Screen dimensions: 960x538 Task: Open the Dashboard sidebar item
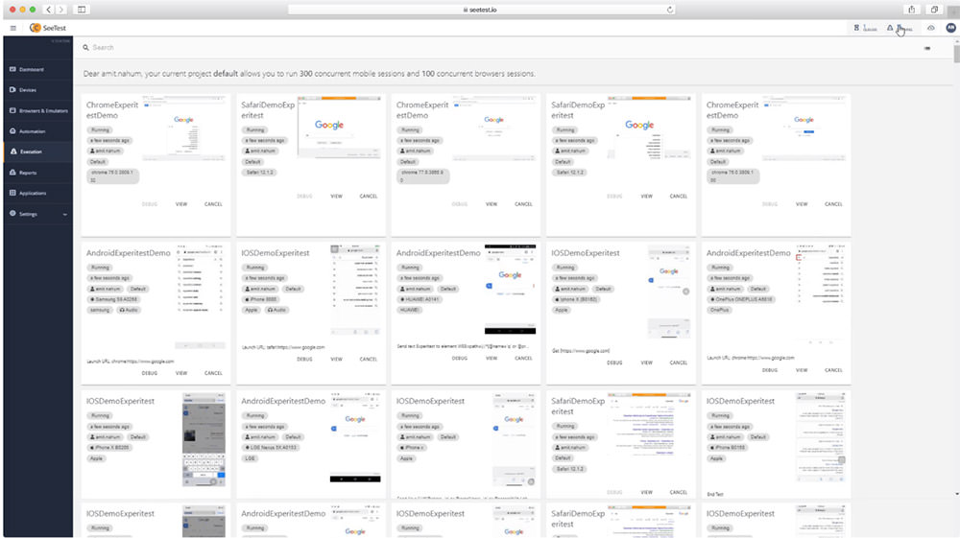31,69
